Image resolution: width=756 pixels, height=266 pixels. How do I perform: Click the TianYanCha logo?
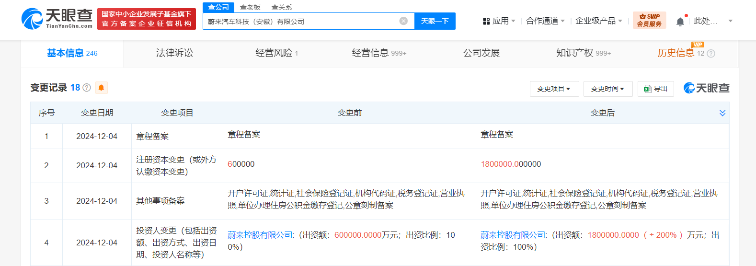(x=57, y=19)
